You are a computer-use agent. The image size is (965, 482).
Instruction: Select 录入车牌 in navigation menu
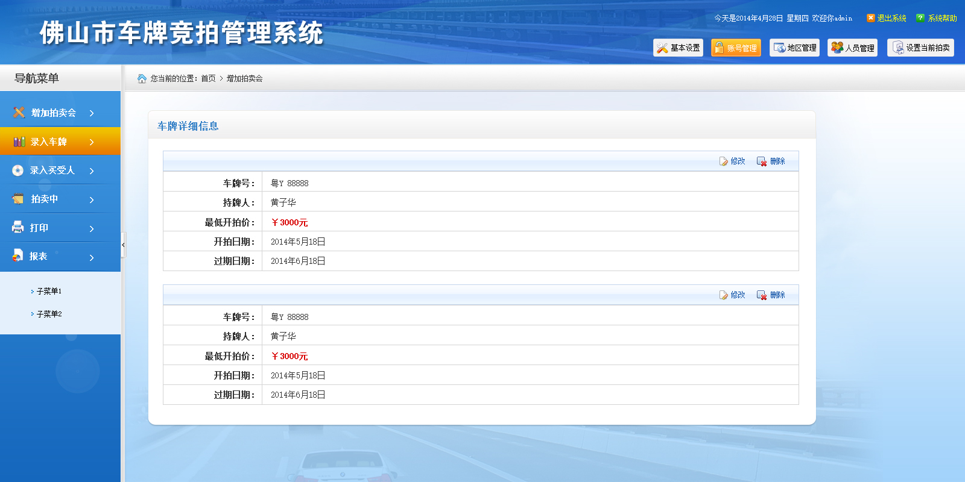tap(49, 142)
